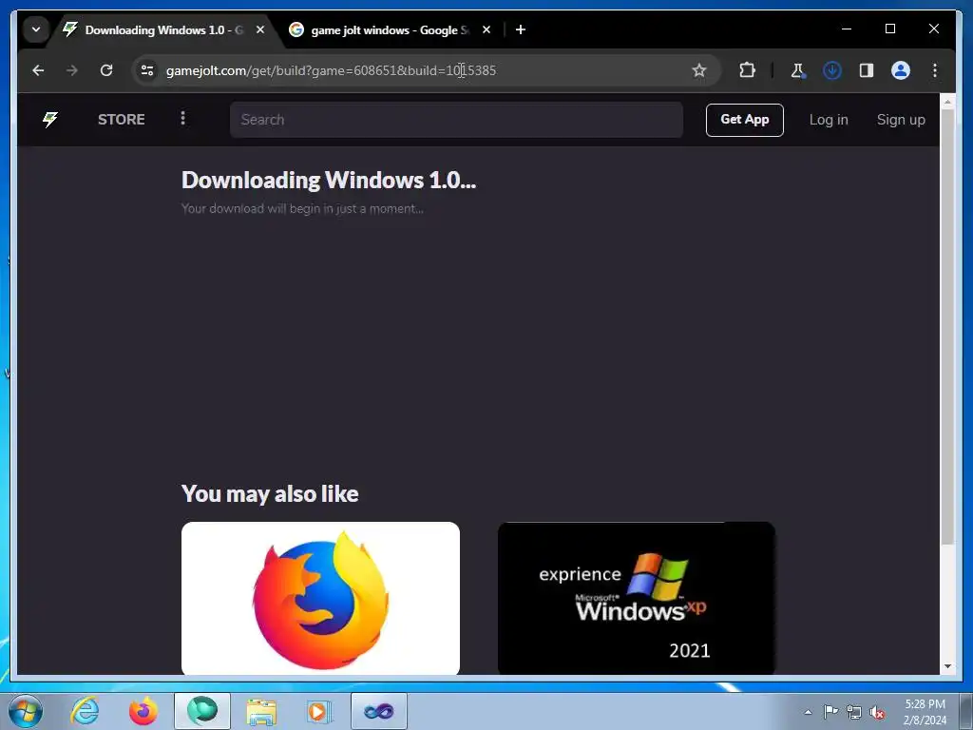
Task: Open Windows Media Player in taskbar
Action: pyautogui.click(x=319, y=711)
